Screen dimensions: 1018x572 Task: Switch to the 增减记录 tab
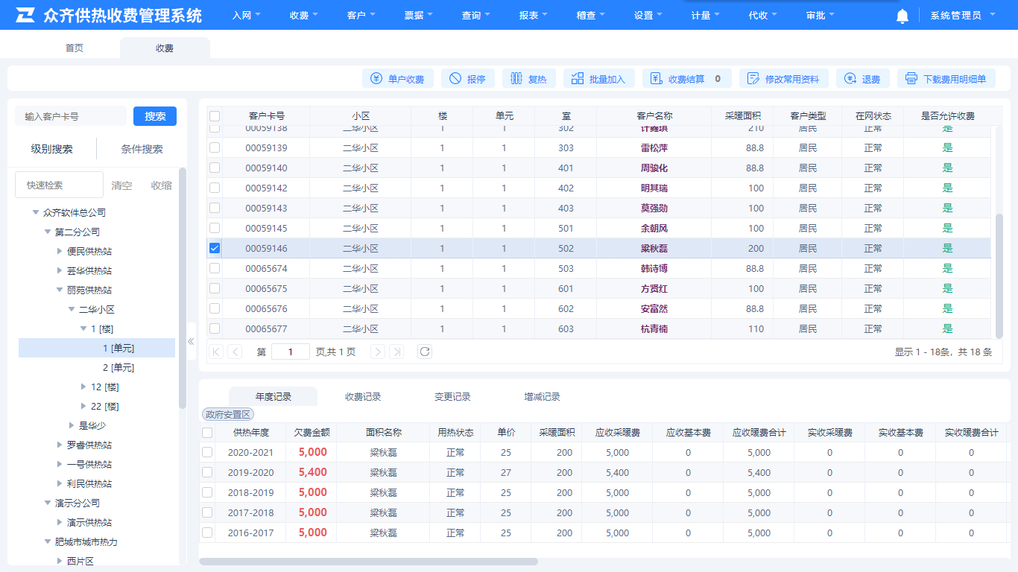tap(542, 397)
